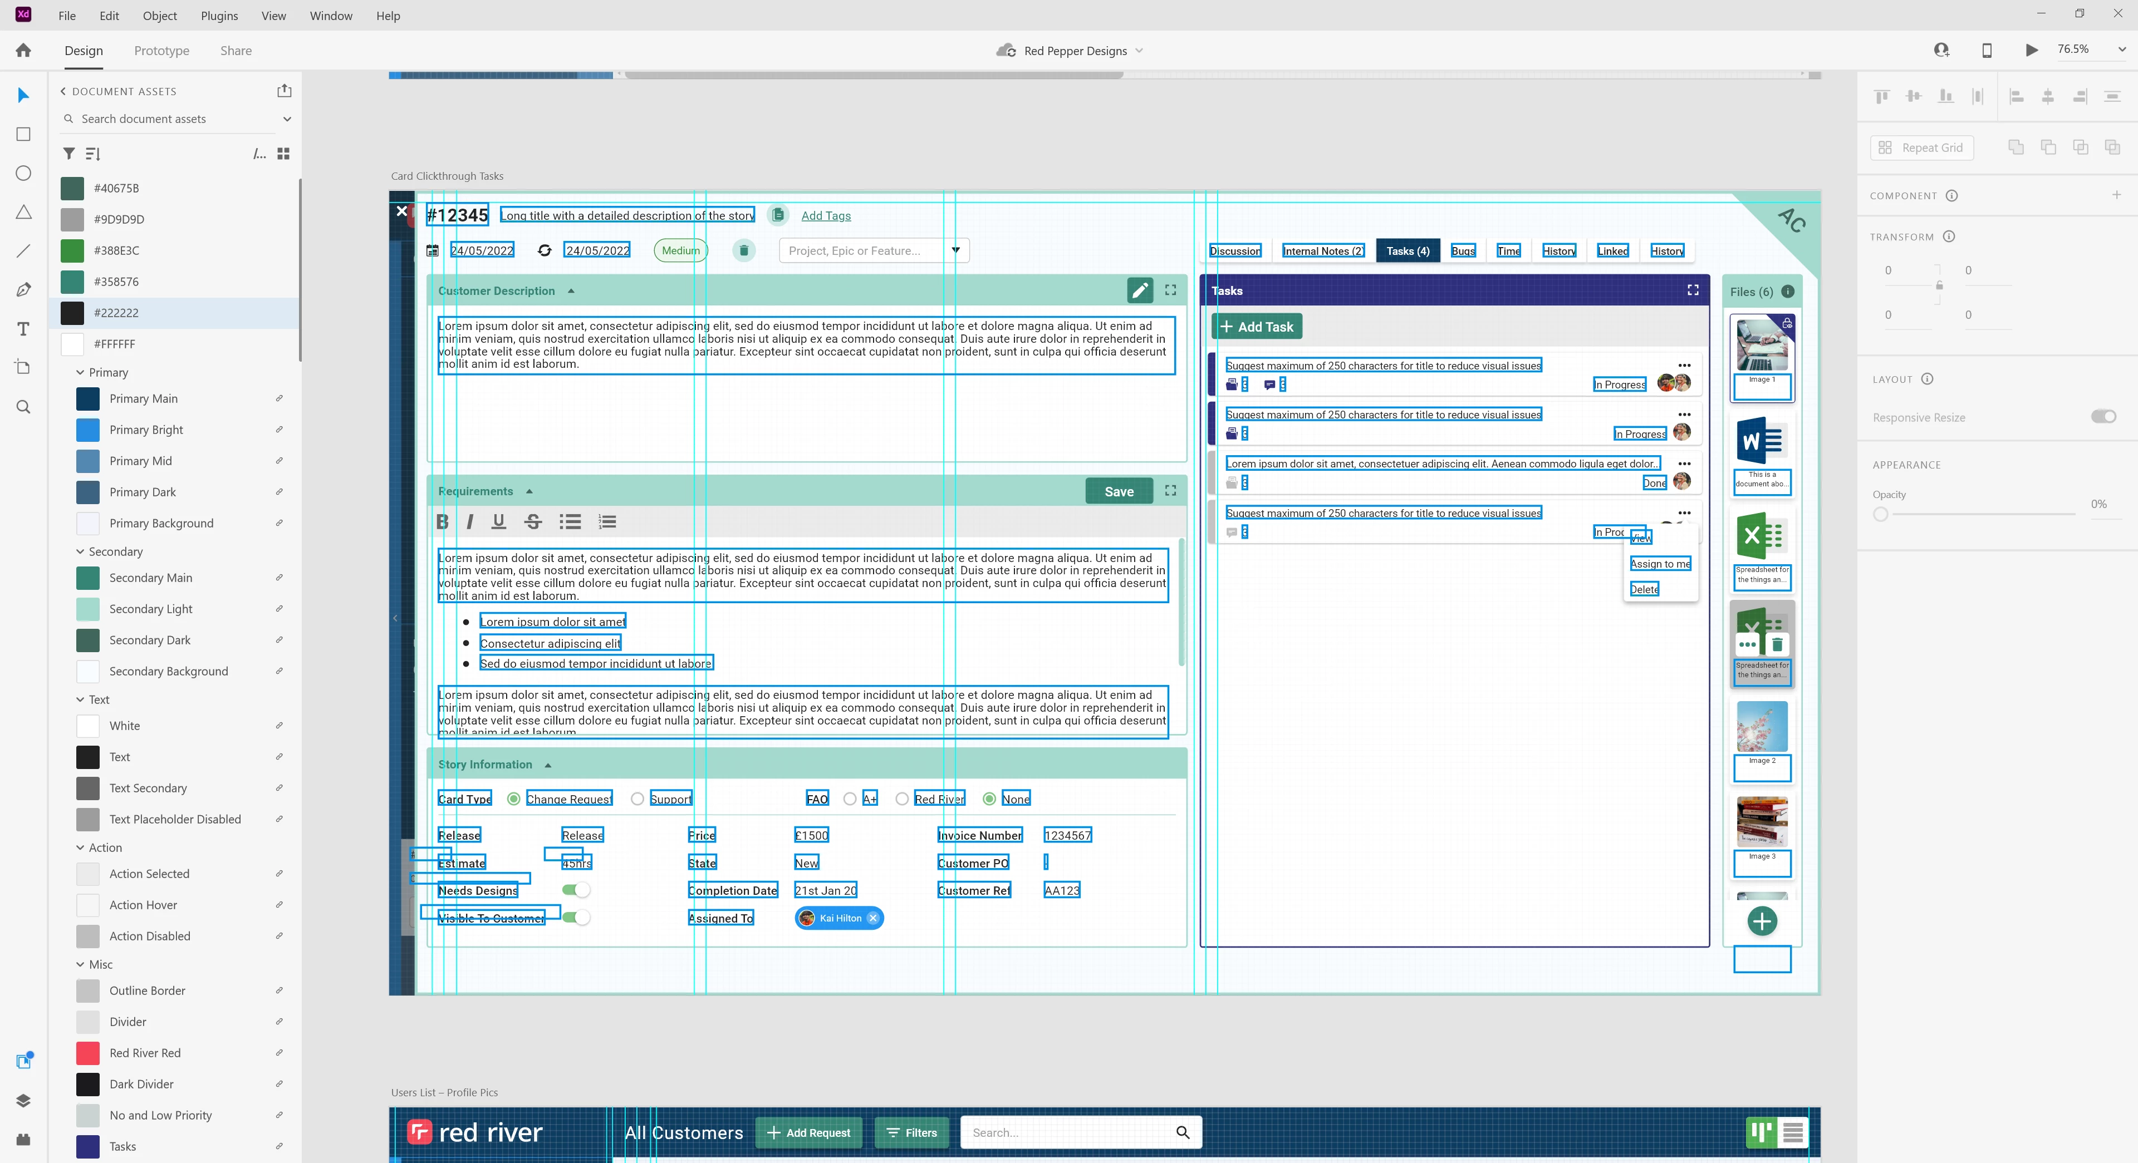Image resolution: width=2138 pixels, height=1163 pixels.
Task: Open the zoom level dropdown
Action: [x=2121, y=50]
